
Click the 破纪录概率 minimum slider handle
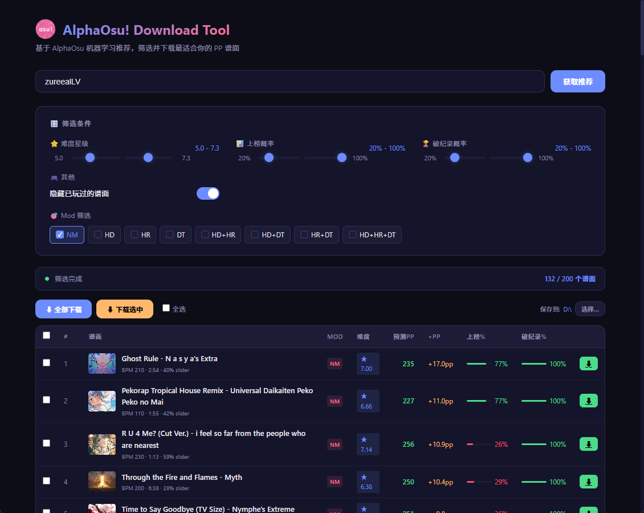point(455,157)
